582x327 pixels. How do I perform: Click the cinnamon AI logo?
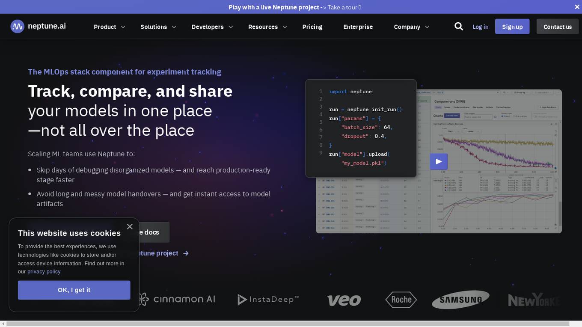point(176,299)
